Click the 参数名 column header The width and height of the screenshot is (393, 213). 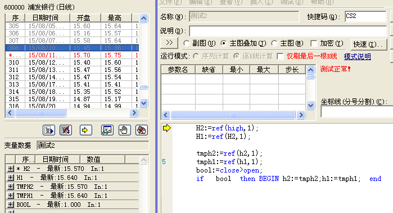[178, 70]
